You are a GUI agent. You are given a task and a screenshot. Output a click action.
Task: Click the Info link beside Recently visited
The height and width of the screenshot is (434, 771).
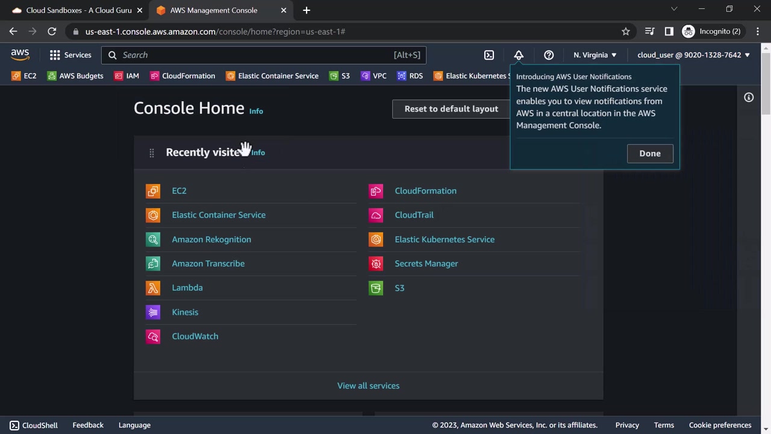pos(258,153)
